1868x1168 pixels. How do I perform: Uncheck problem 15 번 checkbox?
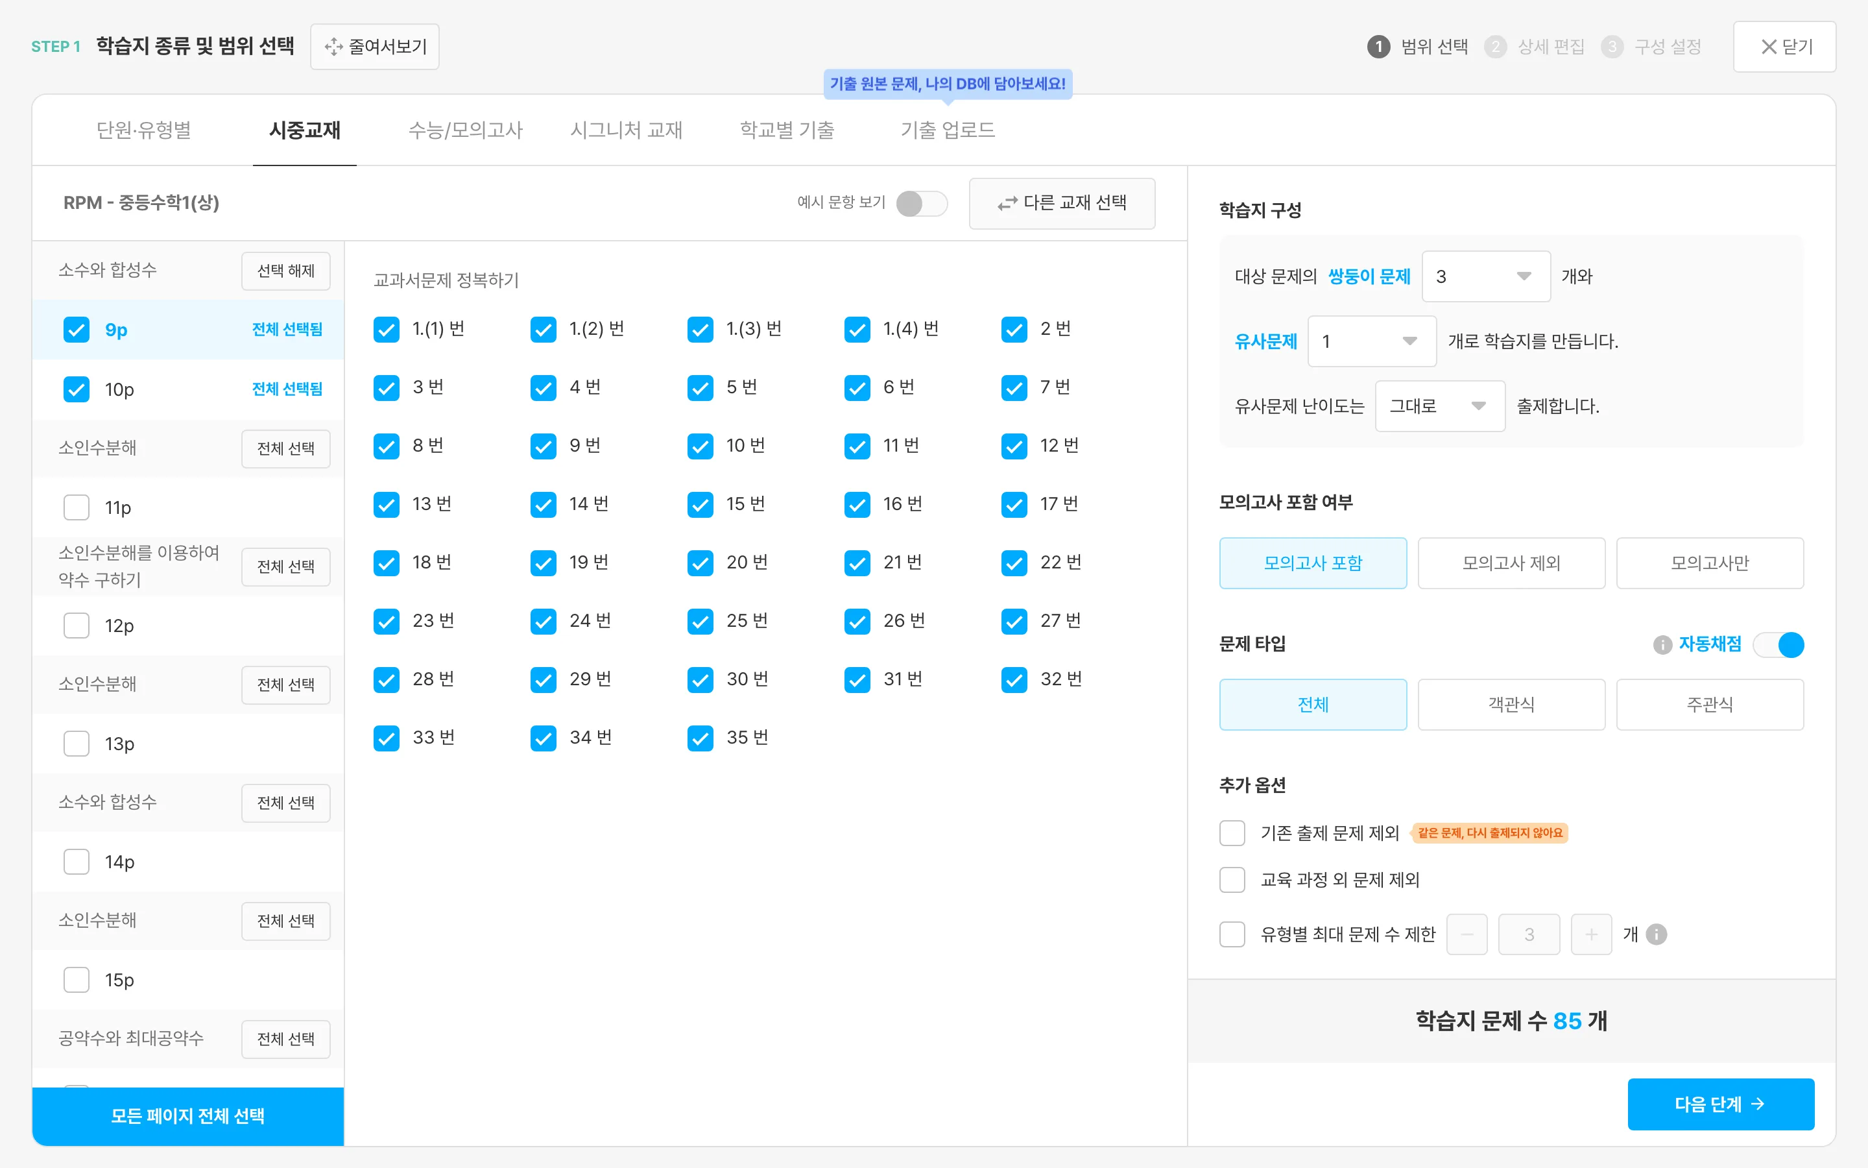click(x=701, y=504)
